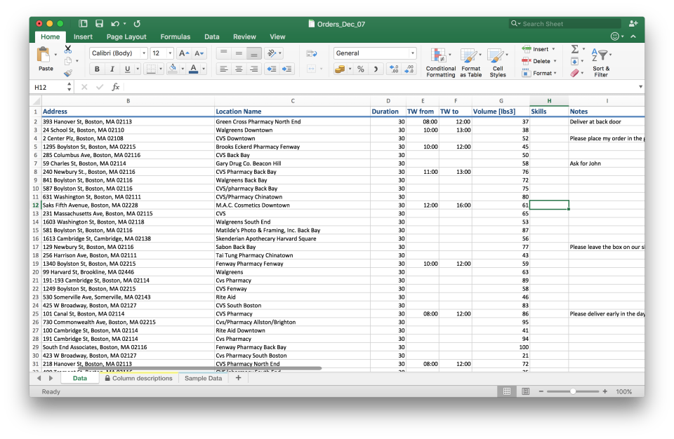The image size is (674, 439).
Task: Open the borders dropdown arrow
Action: pyautogui.click(x=161, y=69)
